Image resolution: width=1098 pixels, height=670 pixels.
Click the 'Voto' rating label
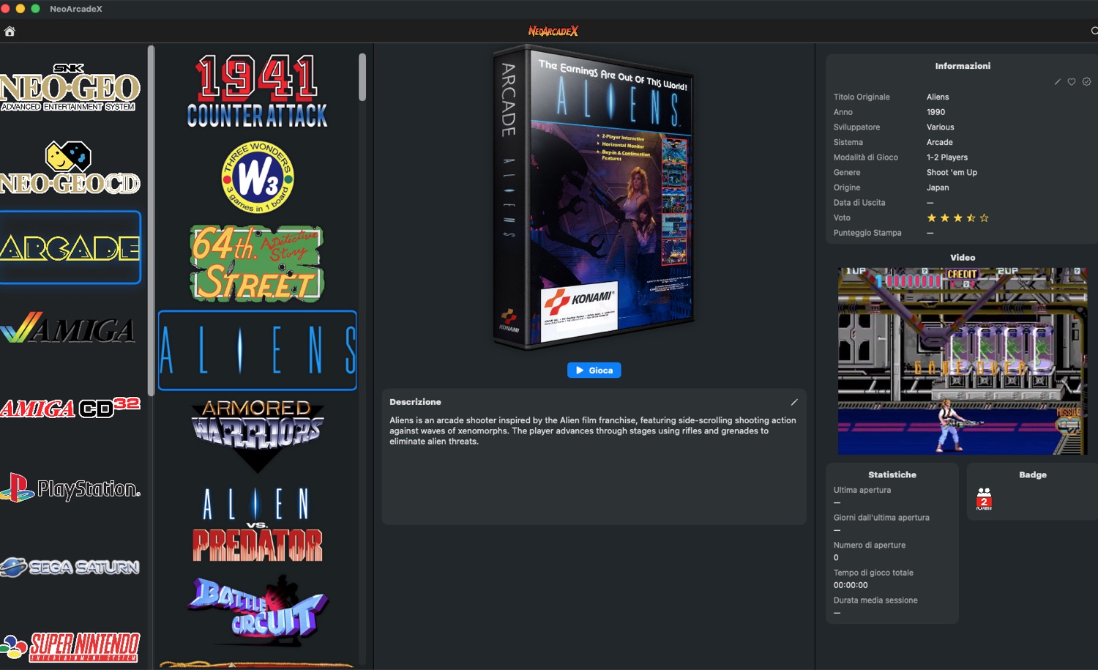[x=842, y=218]
